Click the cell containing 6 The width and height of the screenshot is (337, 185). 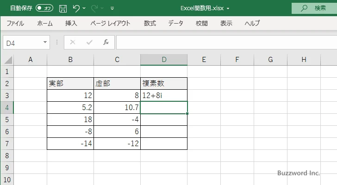pyautogui.click(x=117, y=131)
